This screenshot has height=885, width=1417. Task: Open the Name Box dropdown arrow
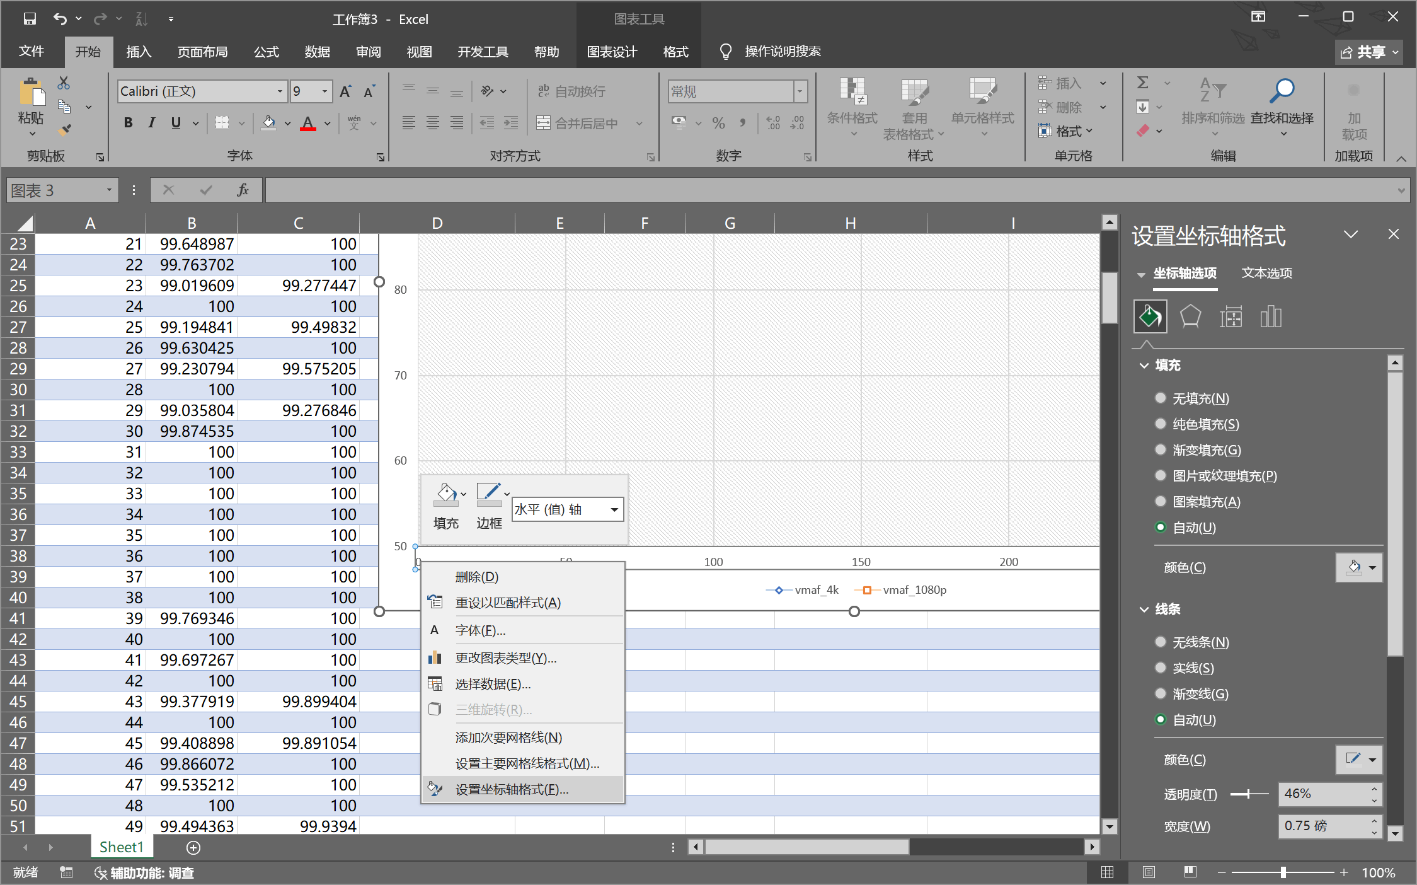pos(109,190)
